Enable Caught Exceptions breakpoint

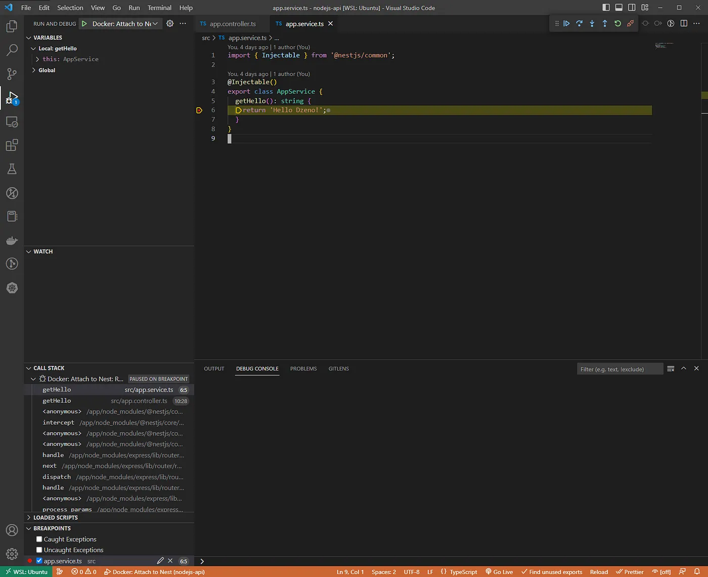click(x=39, y=539)
